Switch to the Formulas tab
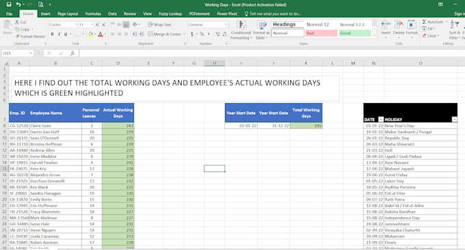The height and width of the screenshot is (250, 465). [93, 14]
